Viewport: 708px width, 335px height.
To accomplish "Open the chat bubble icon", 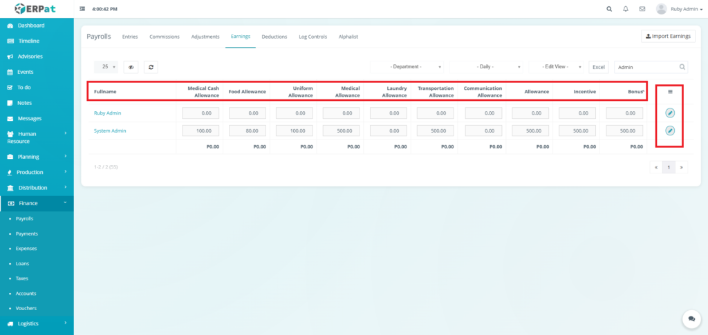I will [691, 318].
